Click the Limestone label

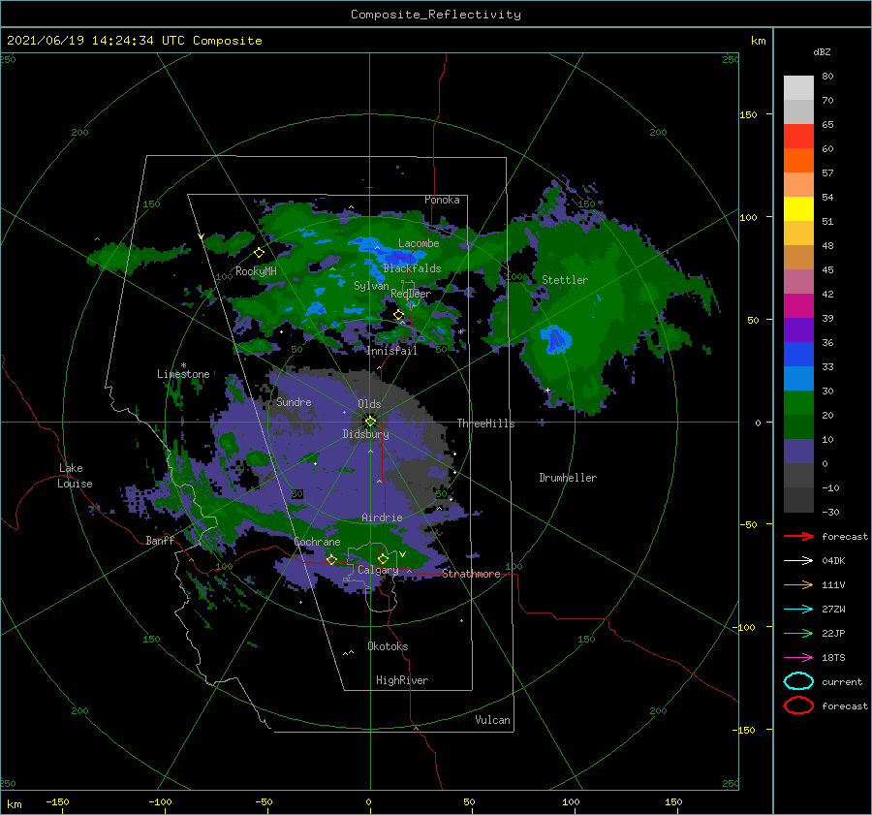coord(183,374)
